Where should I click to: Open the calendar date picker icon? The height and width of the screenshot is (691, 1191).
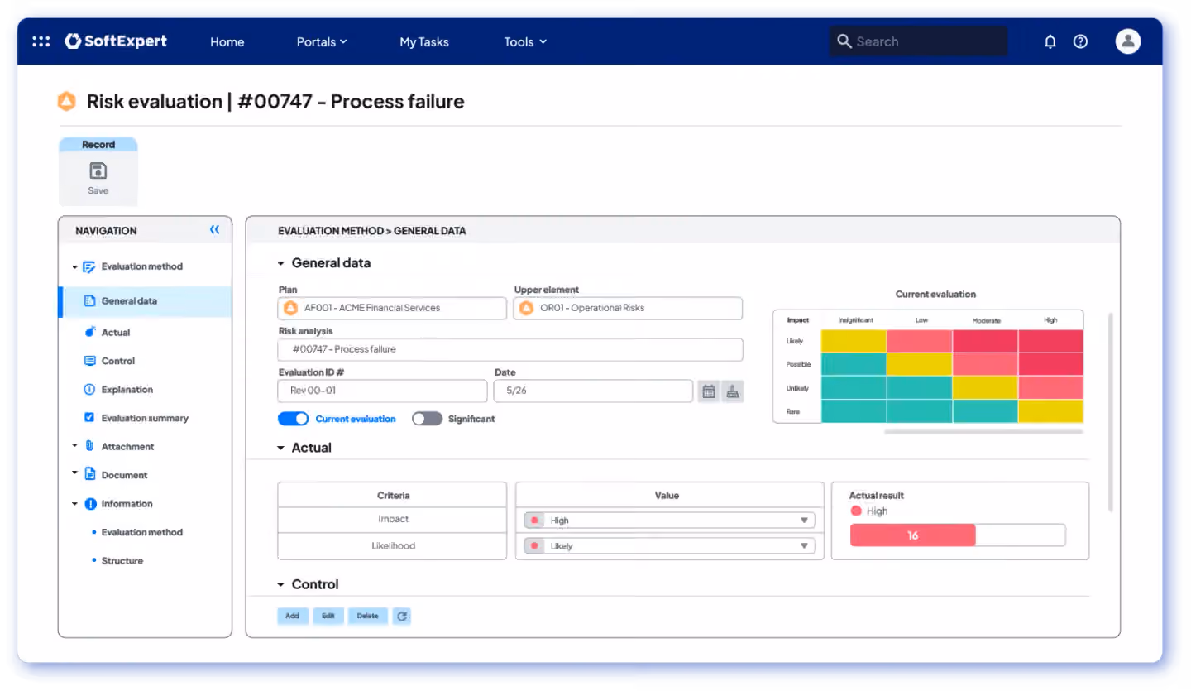(709, 392)
